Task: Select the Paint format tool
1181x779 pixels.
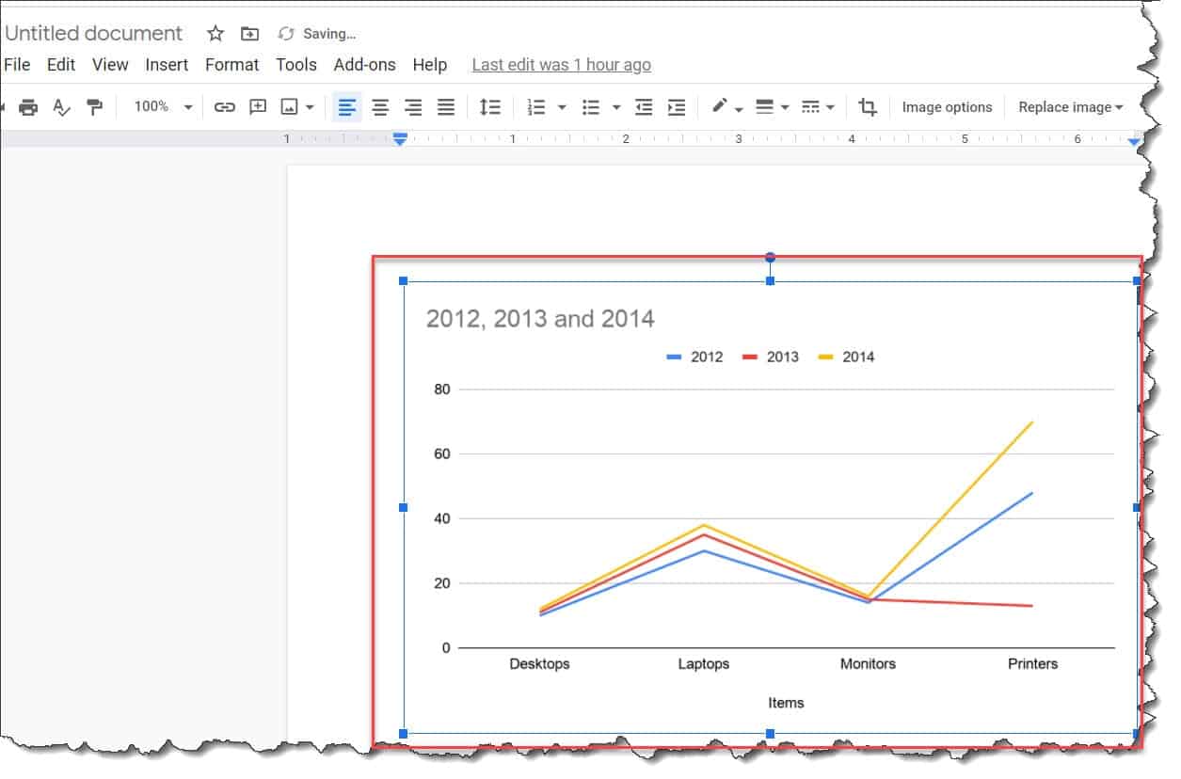Action: pyautogui.click(x=93, y=106)
